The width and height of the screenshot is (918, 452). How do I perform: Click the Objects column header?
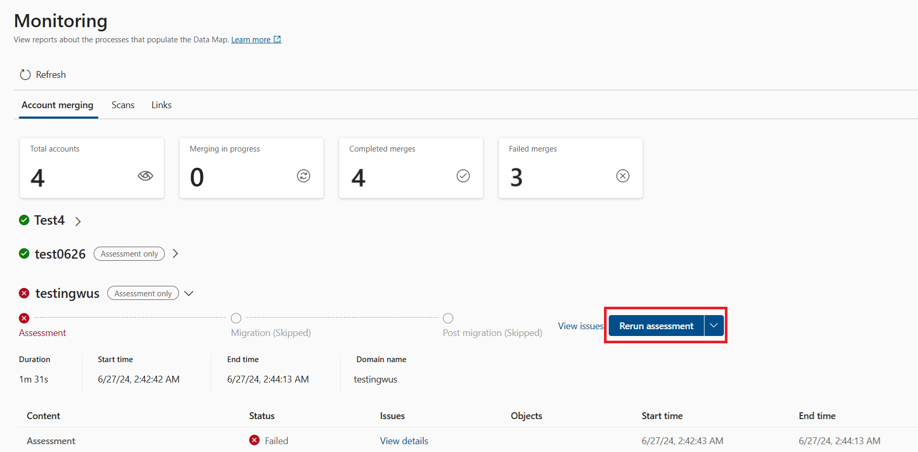tap(527, 416)
